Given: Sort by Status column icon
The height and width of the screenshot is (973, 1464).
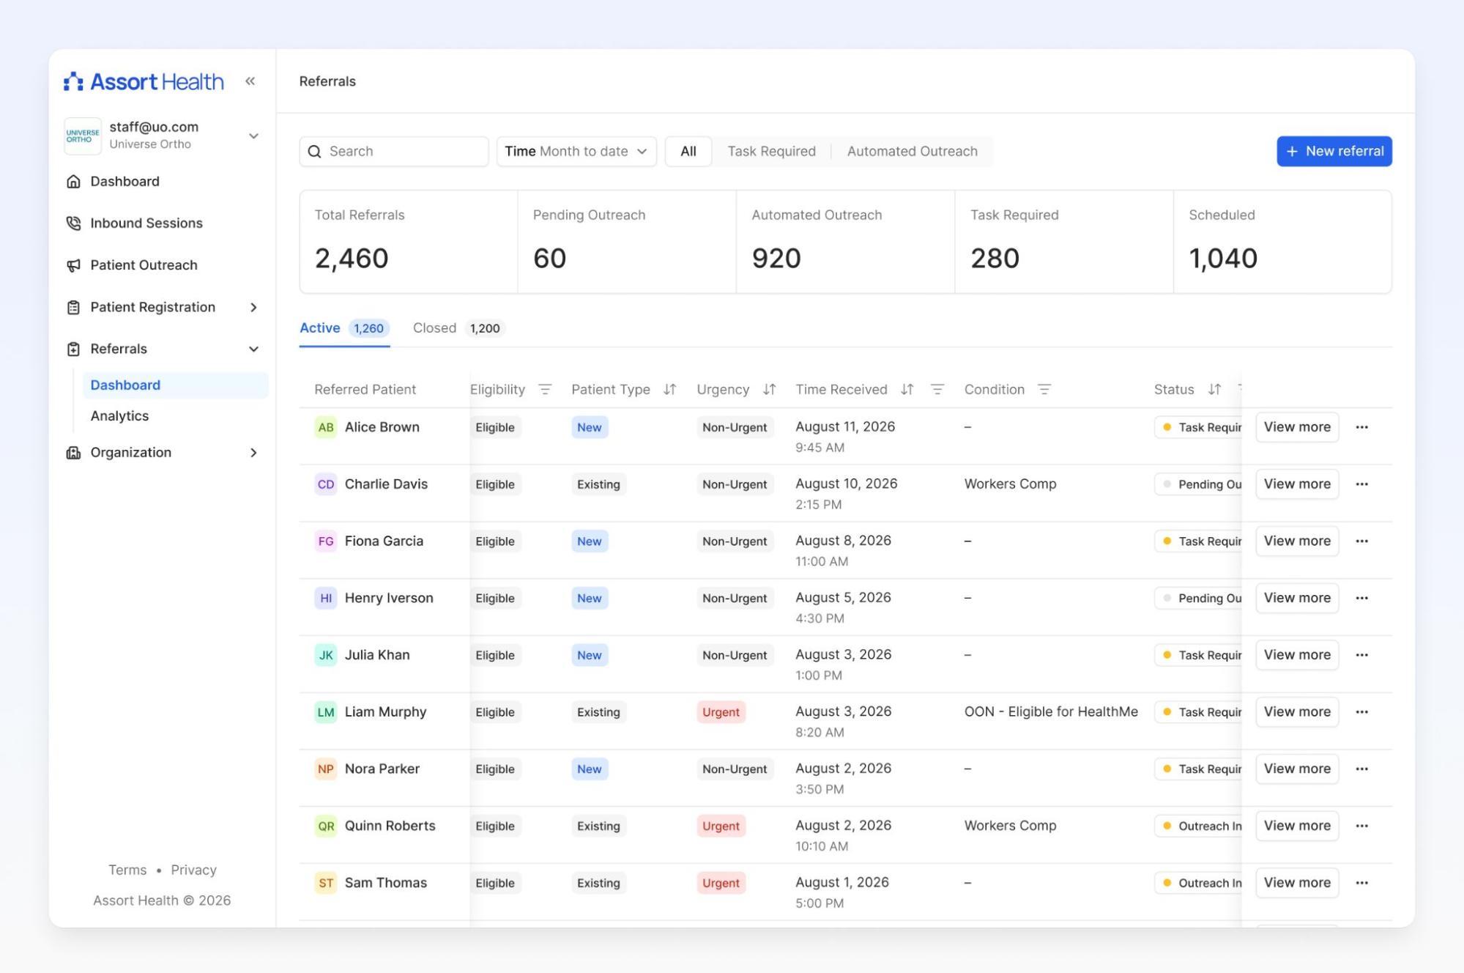Looking at the screenshot, I should pyautogui.click(x=1214, y=390).
